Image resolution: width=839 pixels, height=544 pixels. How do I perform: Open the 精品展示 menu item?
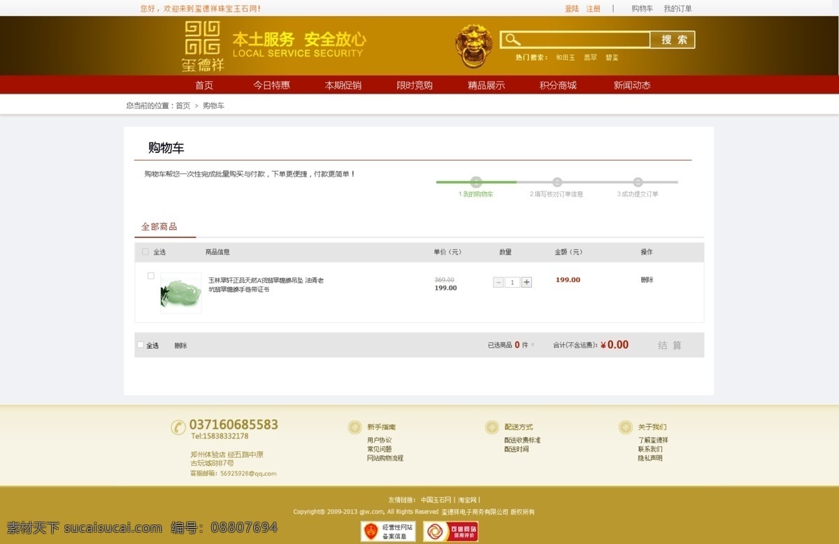[487, 85]
